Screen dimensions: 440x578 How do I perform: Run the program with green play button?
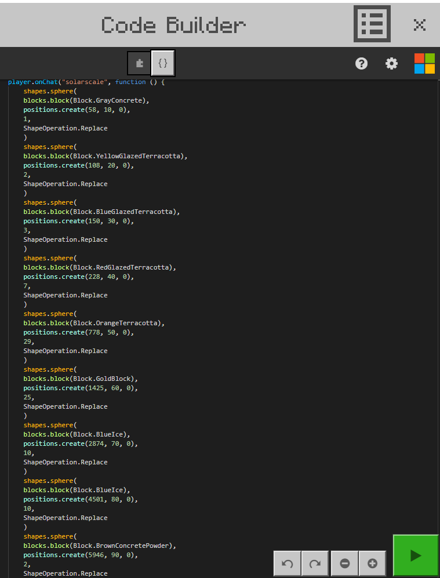416,555
